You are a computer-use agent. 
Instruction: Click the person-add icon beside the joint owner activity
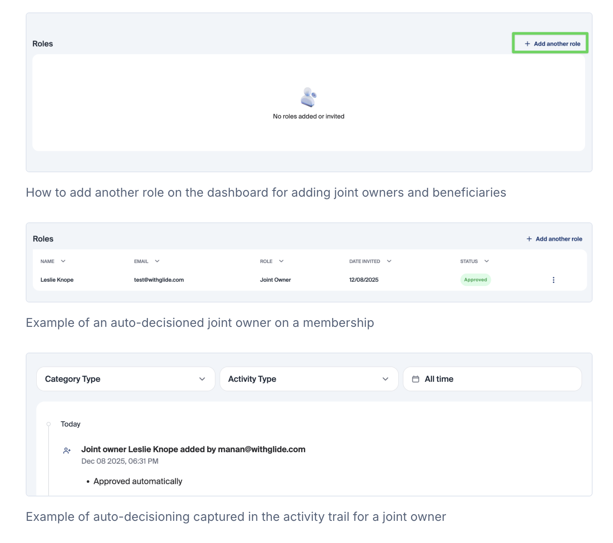coord(67,450)
